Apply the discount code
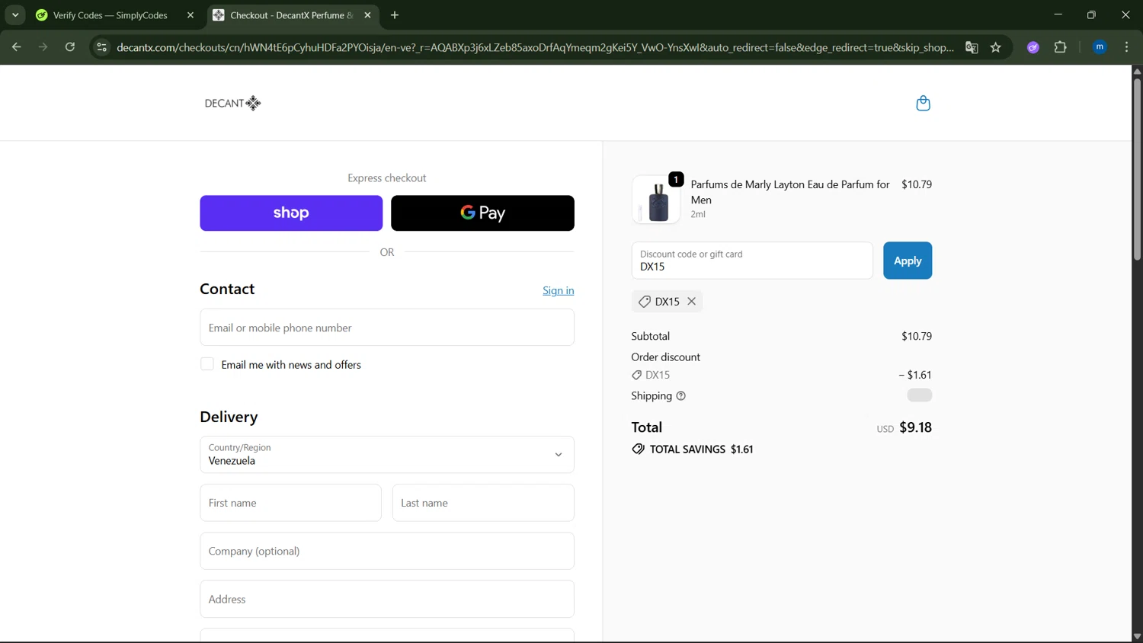Screen dimensions: 1143x643 [x=908, y=261]
